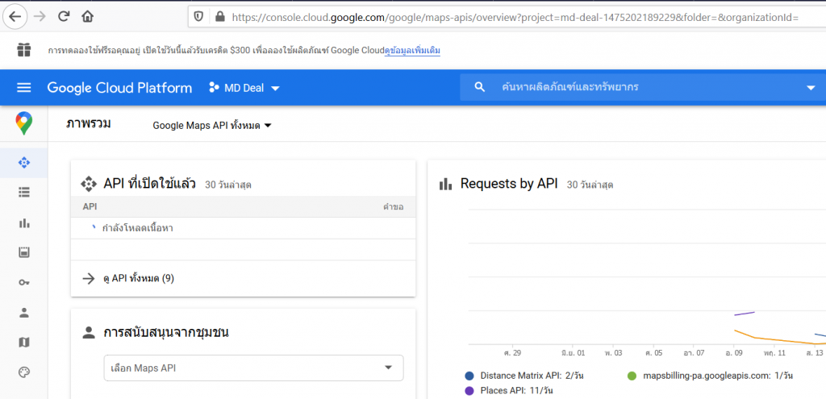Image resolution: width=826 pixels, height=399 pixels.
Task: Toggle the Distance Matrix API legend swatch
Action: 469,376
